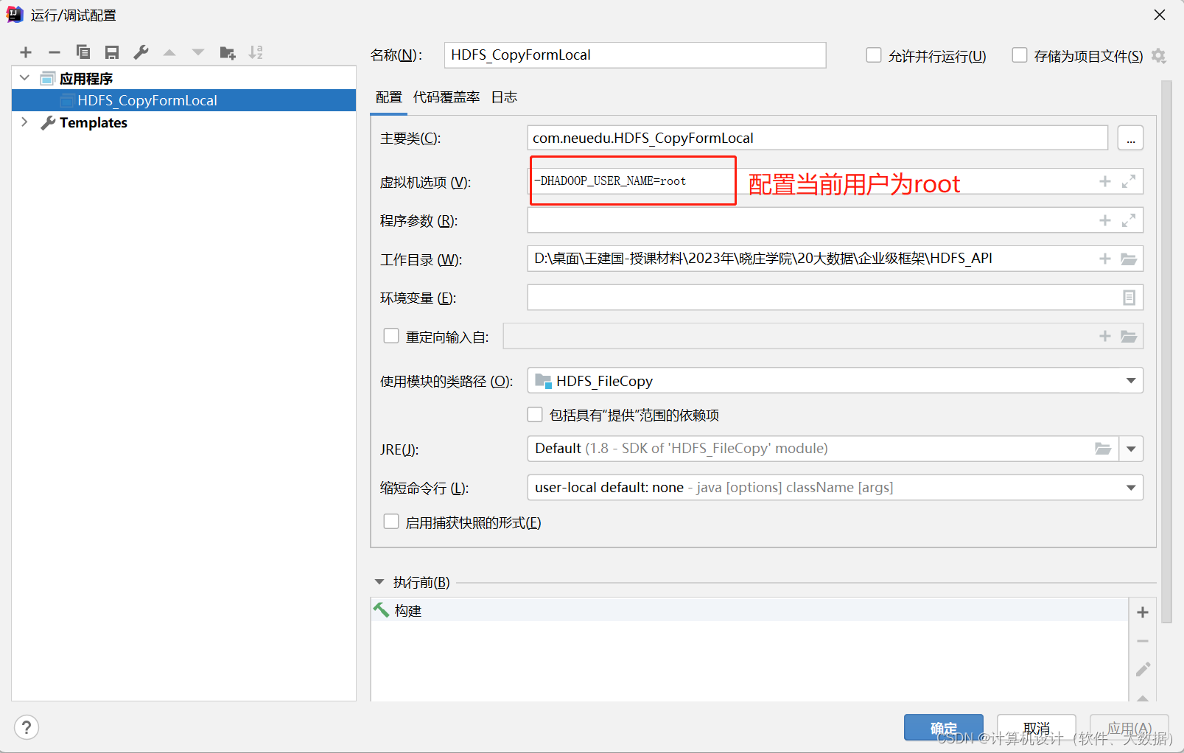Close the run/debug configuration dialog
1184x753 pixels.
point(1160,15)
